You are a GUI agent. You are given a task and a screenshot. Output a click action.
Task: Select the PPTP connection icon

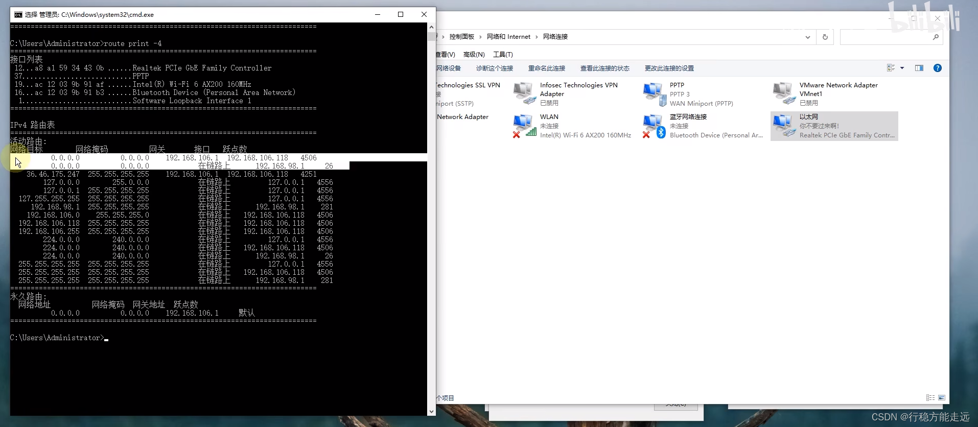coord(654,94)
